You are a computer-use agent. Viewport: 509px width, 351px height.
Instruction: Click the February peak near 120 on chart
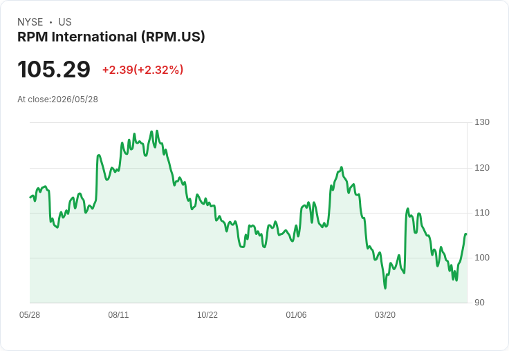[x=342, y=167]
